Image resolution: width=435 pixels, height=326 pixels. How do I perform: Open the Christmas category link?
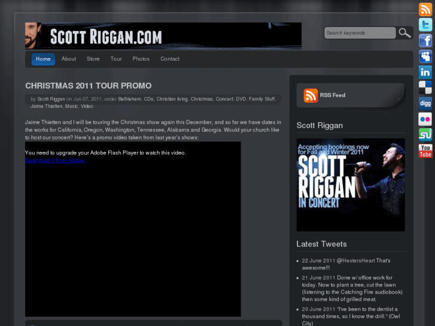202,99
